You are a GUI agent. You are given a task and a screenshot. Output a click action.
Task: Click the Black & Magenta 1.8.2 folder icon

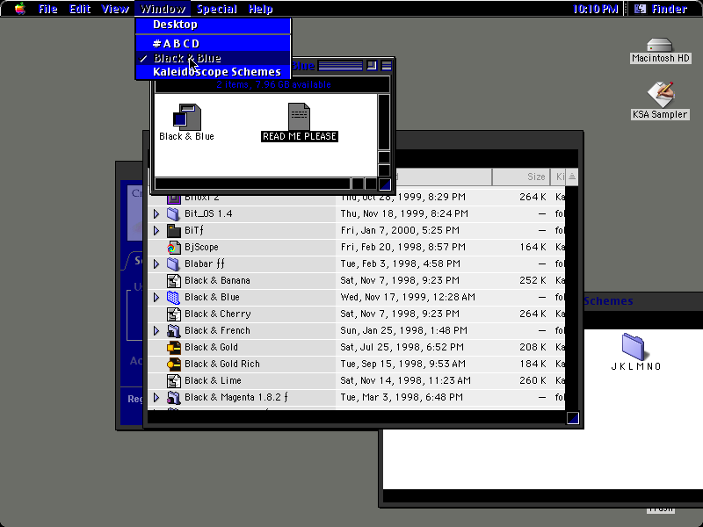173,398
